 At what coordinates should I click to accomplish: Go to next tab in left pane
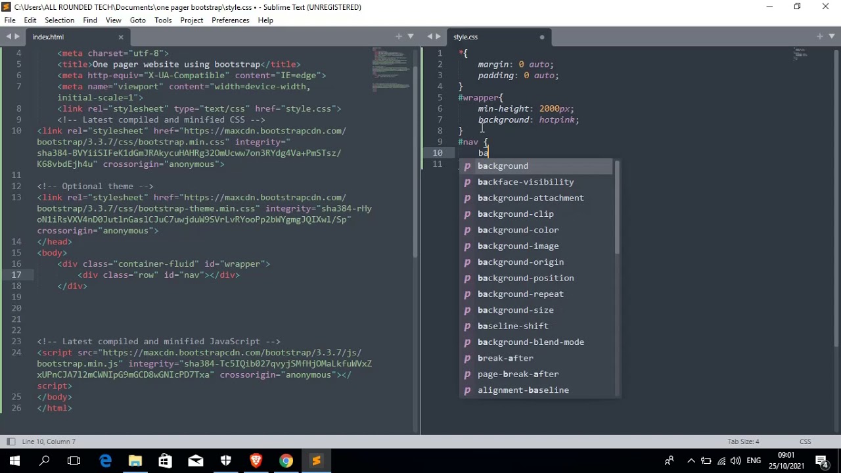17,37
